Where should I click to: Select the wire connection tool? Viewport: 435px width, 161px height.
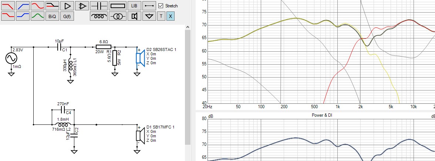tap(149, 6)
